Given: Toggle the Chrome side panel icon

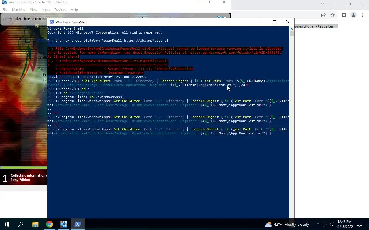Looking at the screenshot, I should point(344,15).
